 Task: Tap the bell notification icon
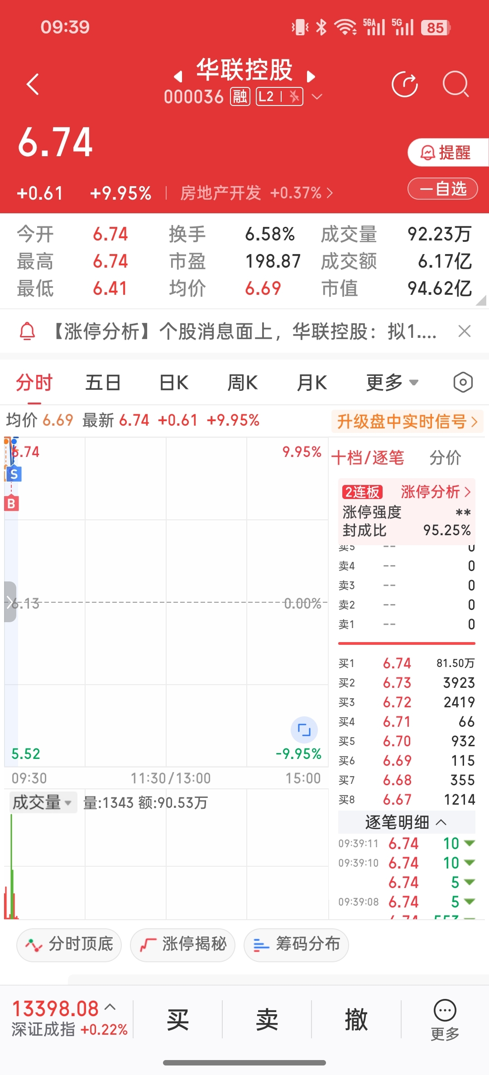point(27,331)
